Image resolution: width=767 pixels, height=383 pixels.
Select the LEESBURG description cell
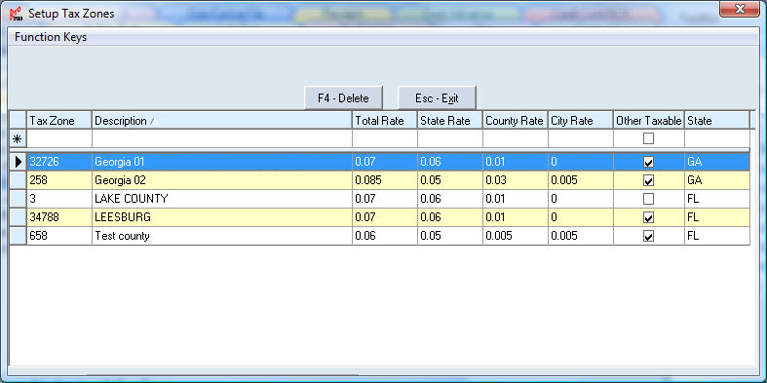coord(222,217)
